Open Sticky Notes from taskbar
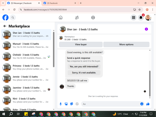This screenshot has width=156, height=117. coord(26,114)
